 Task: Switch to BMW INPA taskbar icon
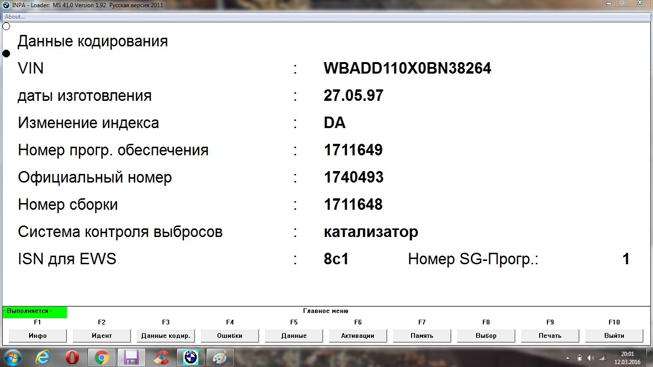(190, 357)
